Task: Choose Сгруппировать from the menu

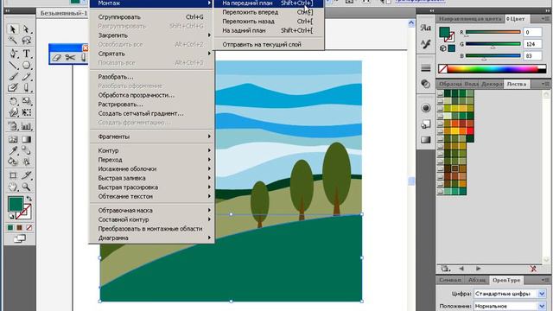Action: (x=152, y=17)
